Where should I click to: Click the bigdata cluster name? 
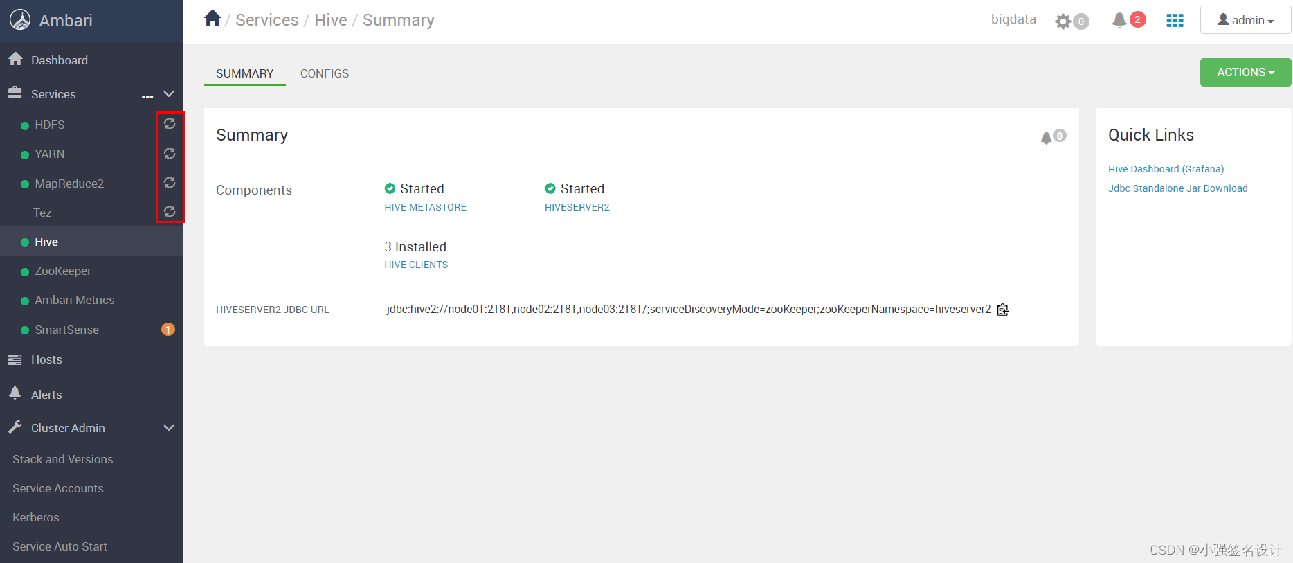click(x=1013, y=19)
